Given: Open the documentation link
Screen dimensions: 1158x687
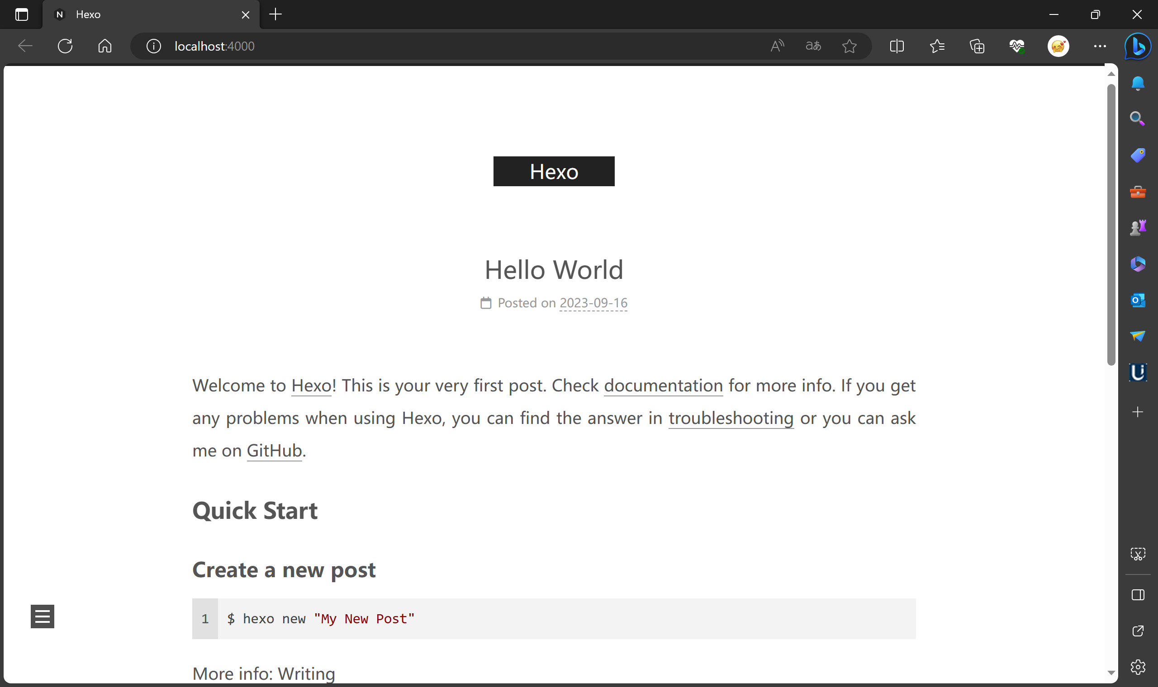Looking at the screenshot, I should pyautogui.click(x=663, y=386).
